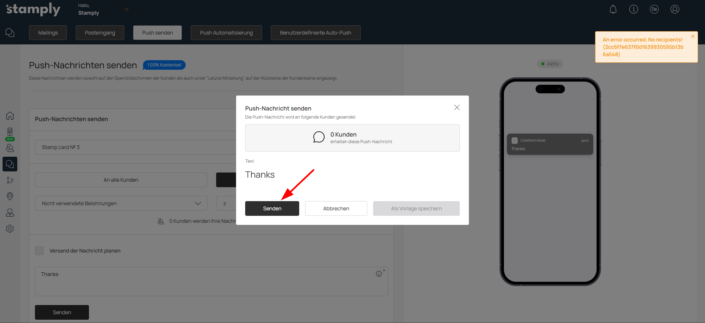Open the Push Automatisierung tab

point(226,33)
